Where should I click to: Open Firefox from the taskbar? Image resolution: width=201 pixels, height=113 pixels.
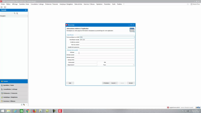coord(34,111)
